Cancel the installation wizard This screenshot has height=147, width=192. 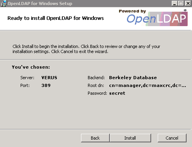pos(172,138)
